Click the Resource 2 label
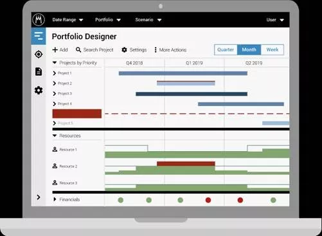This screenshot has width=322, height=236. tap(68, 166)
